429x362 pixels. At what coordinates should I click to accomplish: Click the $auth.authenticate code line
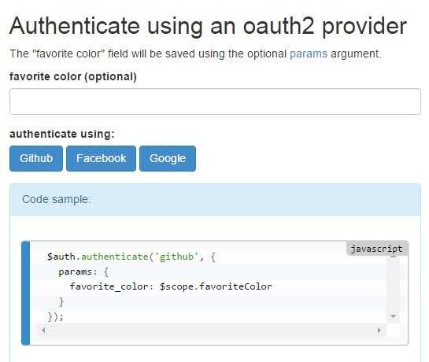tap(131, 257)
